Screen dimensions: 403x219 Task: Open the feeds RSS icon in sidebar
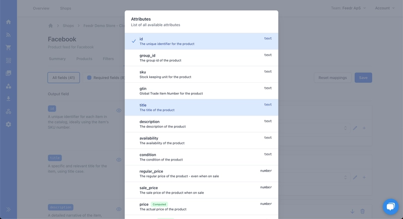pos(9,35)
